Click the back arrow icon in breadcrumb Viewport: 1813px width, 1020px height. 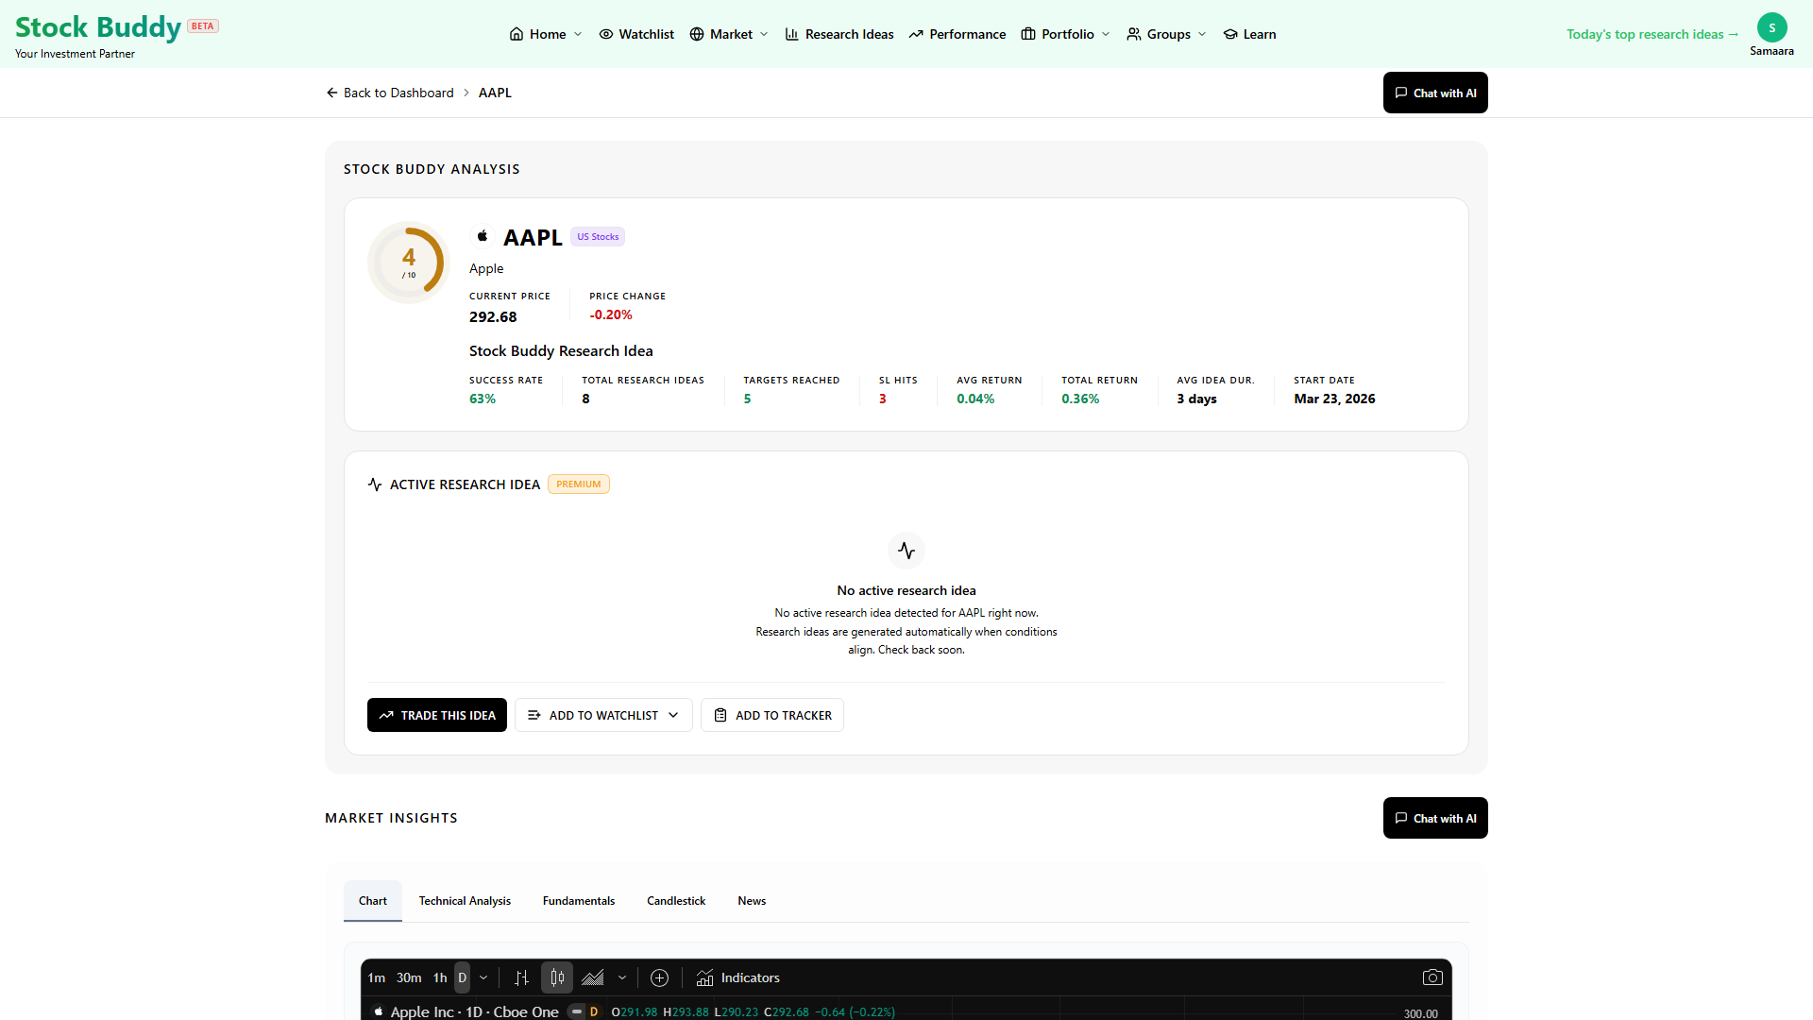click(x=332, y=93)
